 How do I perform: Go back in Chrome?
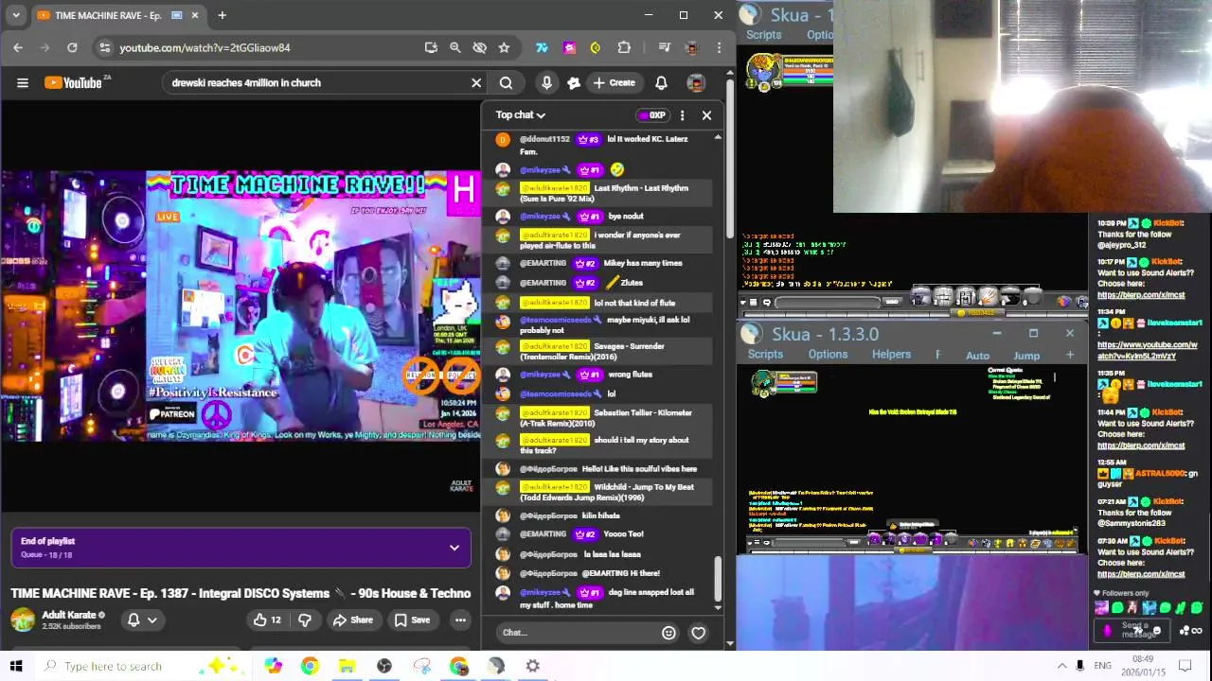click(x=18, y=47)
